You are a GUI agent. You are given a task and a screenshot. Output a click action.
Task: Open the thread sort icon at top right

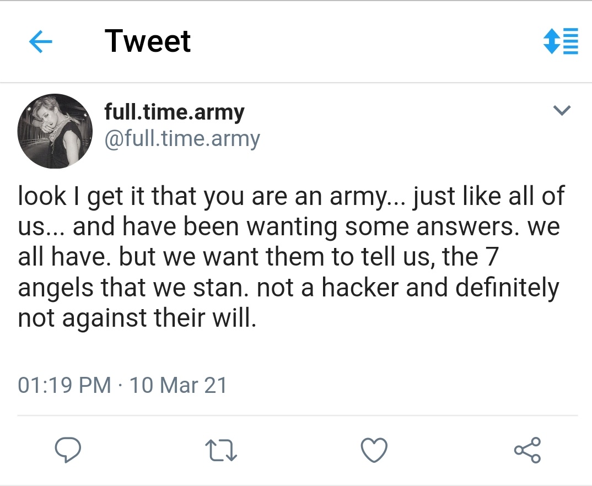[x=560, y=41]
